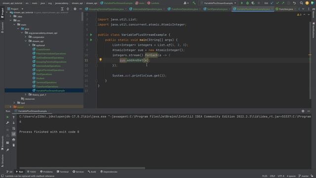Viewport: 316px width, 178px height.
Task: Open TODO tool window
Action: (32, 172)
